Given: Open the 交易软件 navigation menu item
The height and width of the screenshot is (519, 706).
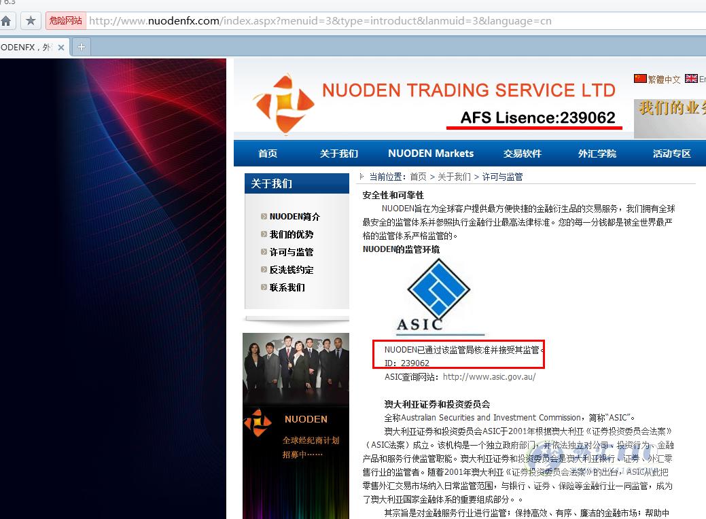Looking at the screenshot, I should pos(523,154).
